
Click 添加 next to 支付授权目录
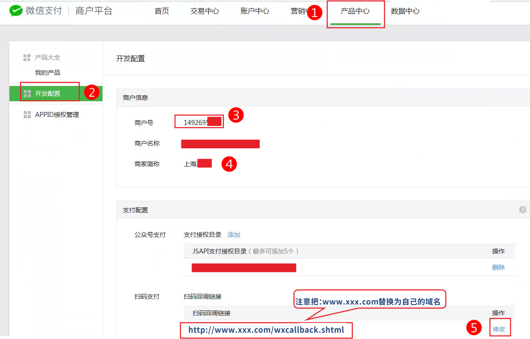point(234,235)
